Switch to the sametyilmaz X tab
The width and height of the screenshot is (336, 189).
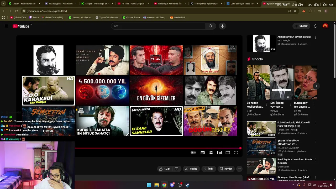(x=206, y=4)
